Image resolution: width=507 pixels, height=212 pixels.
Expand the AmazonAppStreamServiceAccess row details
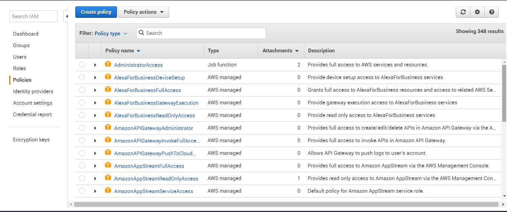pos(95,191)
